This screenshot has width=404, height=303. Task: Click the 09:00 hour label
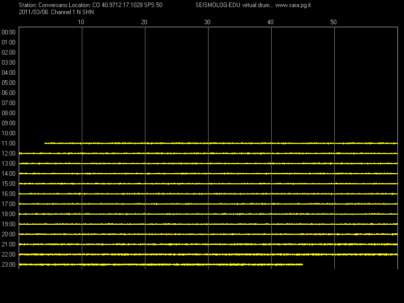tap(9, 123)
